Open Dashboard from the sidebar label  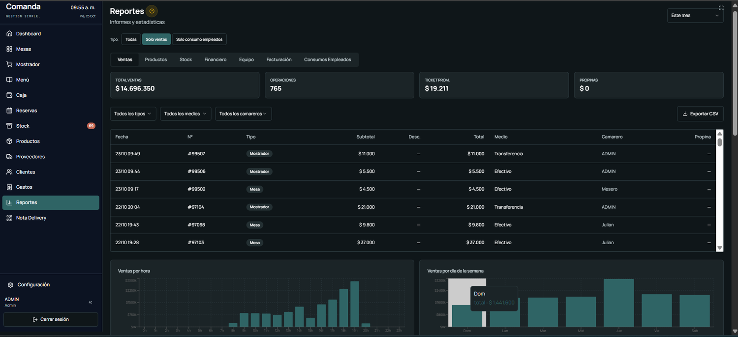click(29, 34)
